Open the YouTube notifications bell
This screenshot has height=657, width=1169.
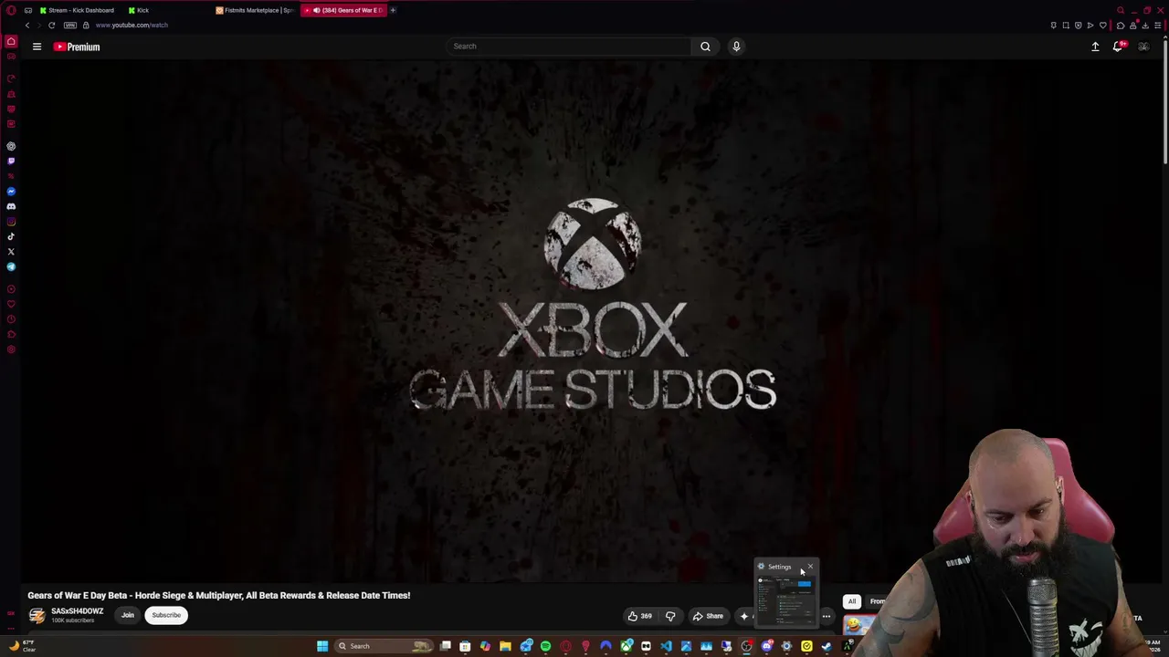pyautogui.click(x=1118, y=47)
